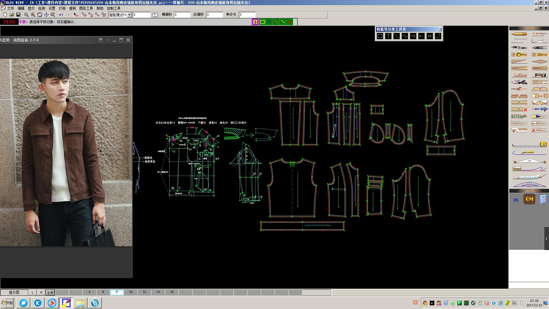Toggle the L layer button
This screenshot has height=309, width=549.
[33, 292]
